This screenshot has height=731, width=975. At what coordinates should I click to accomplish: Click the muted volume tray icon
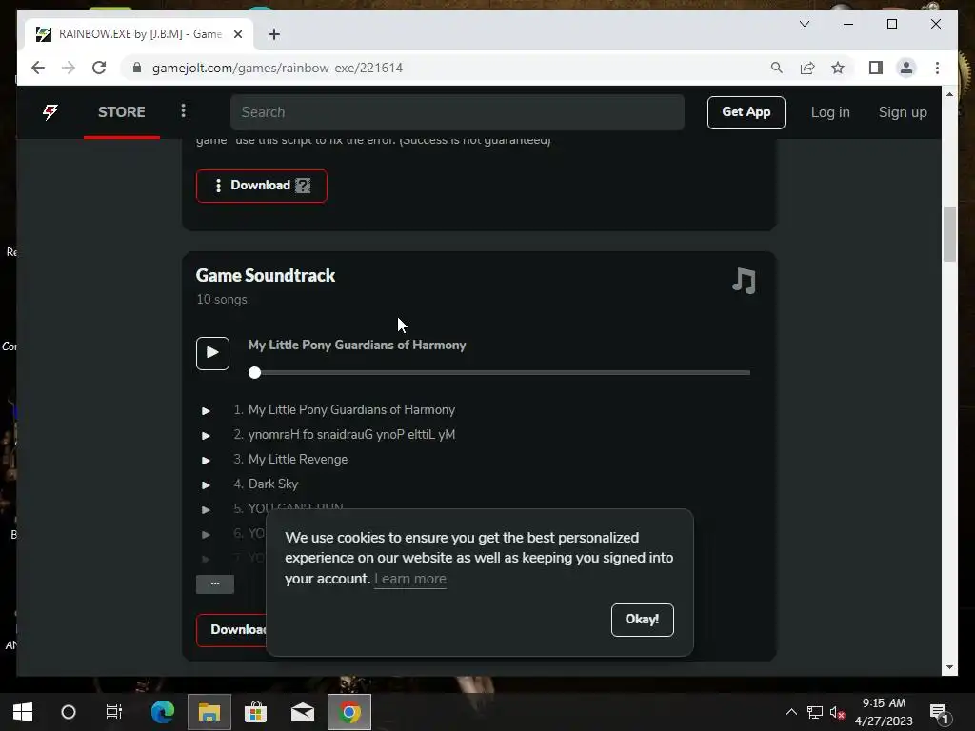pyautogui.click(x=837, y=712)
